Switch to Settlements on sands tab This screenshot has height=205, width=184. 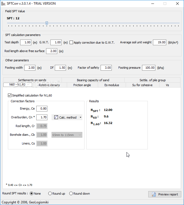tap(32, 80)
